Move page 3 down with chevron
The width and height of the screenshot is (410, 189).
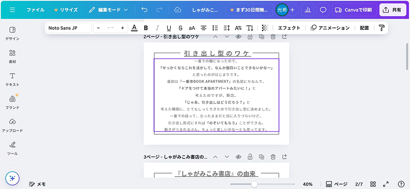point(227,157)
